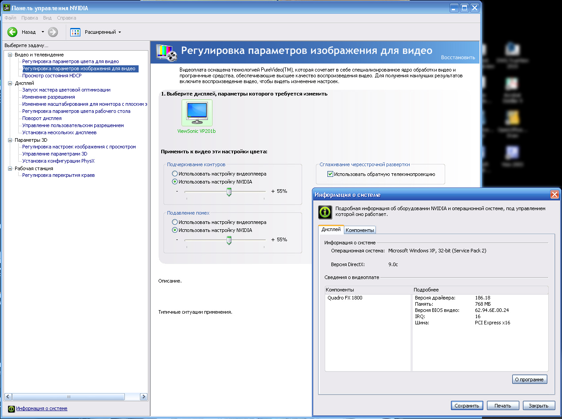Click the task tree scrollbar right arrow
The width and height of the screenshot is (562, 419).
143,396
